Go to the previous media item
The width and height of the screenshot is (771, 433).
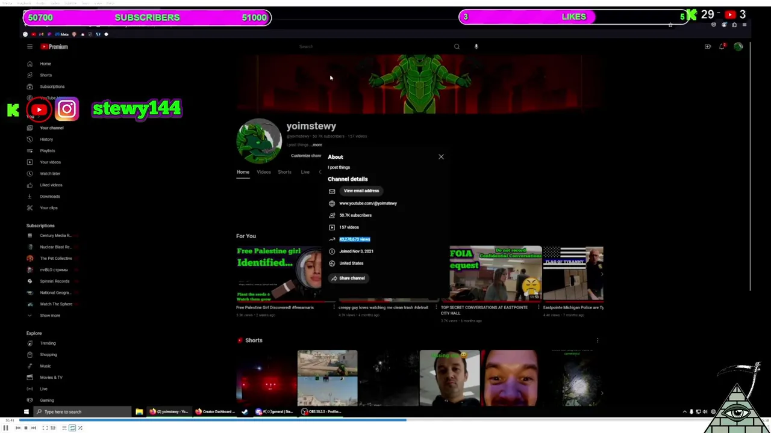point(17,428)
